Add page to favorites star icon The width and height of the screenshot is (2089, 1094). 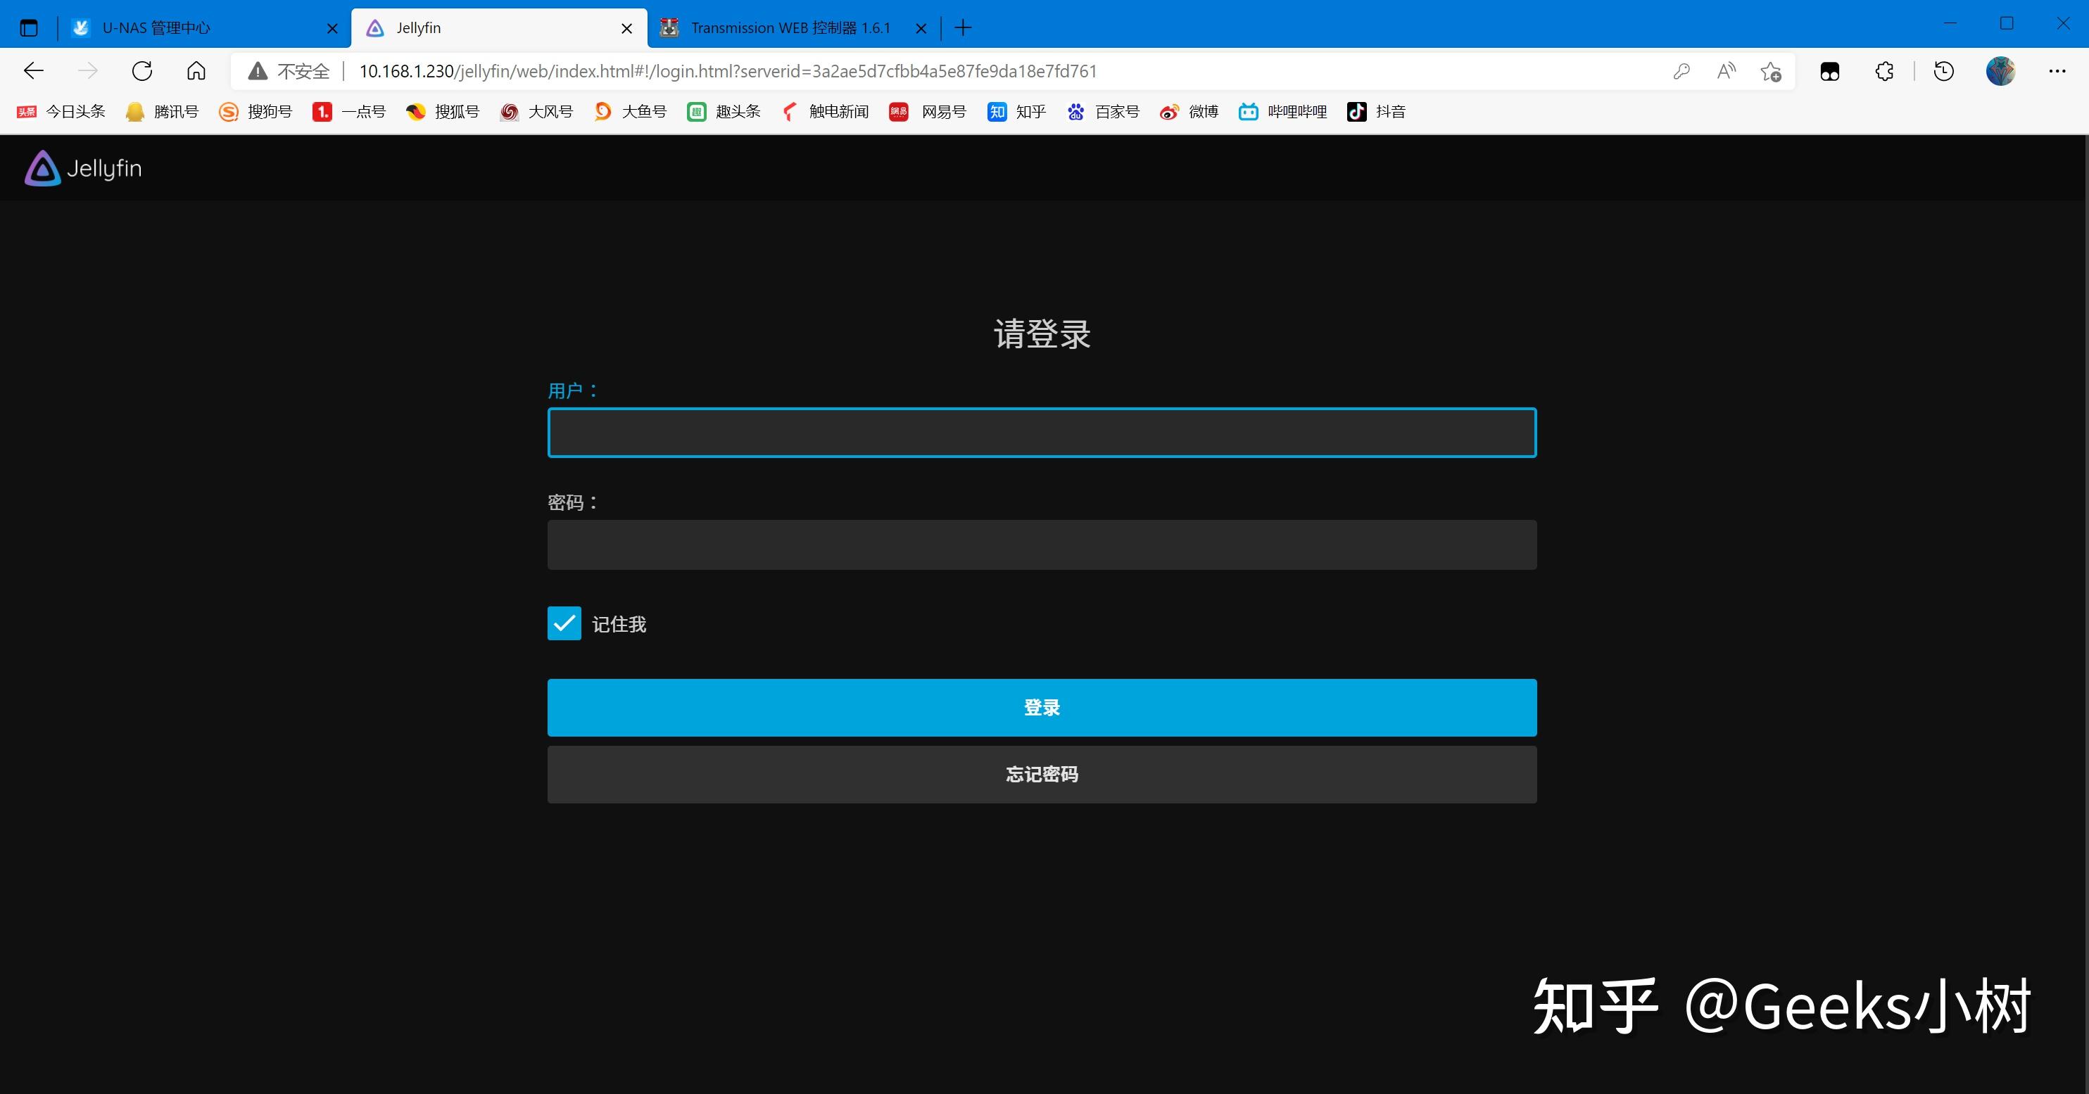(1770, 71)
